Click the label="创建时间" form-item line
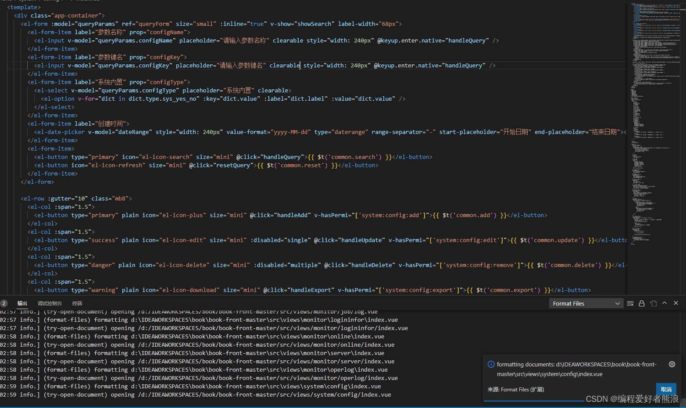This screenshot has width=686, height=408. tap(79, 123)
